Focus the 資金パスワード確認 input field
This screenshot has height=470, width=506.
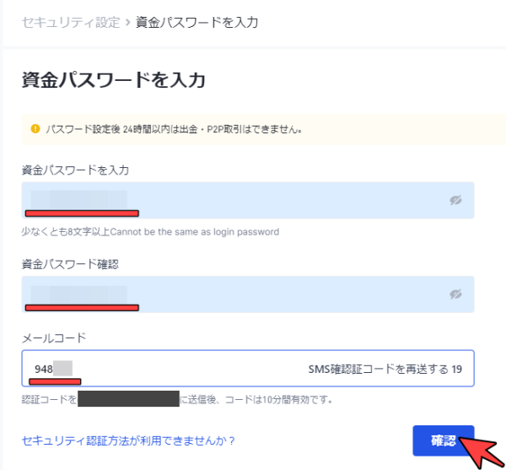[248, 294]
